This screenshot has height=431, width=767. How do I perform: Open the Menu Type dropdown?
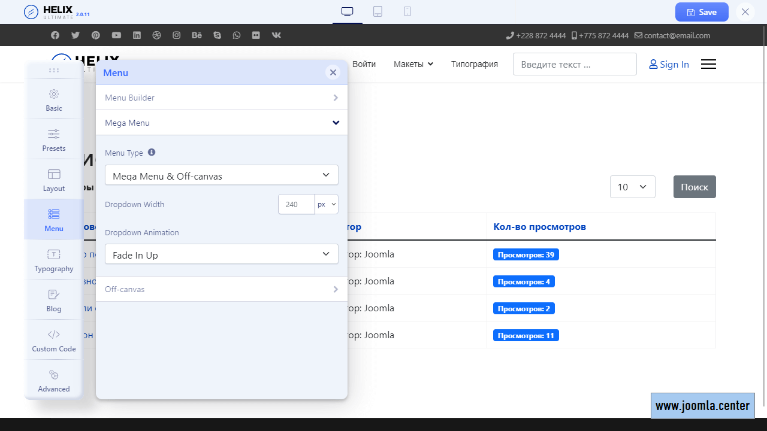[x=222, y=175]
